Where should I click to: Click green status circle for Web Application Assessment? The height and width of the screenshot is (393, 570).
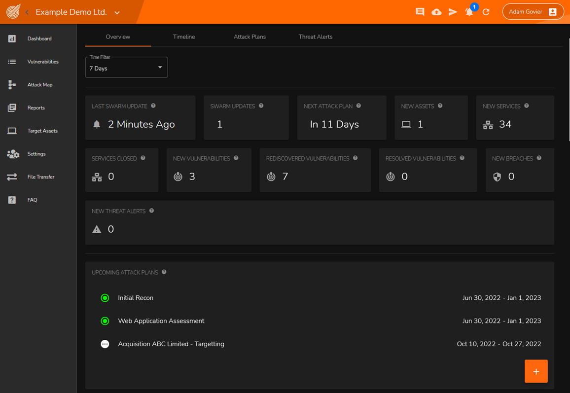pos(105,321)
